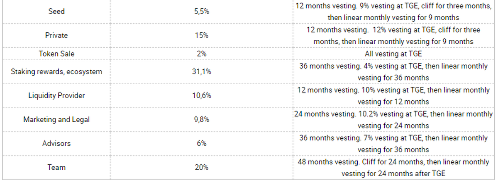Select the Staking rewards, ecosystem cell

point(56,72)
